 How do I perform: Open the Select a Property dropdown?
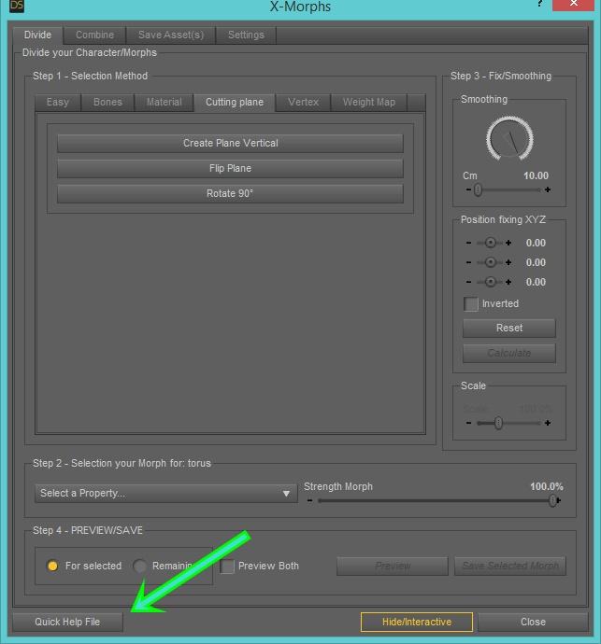166,494
